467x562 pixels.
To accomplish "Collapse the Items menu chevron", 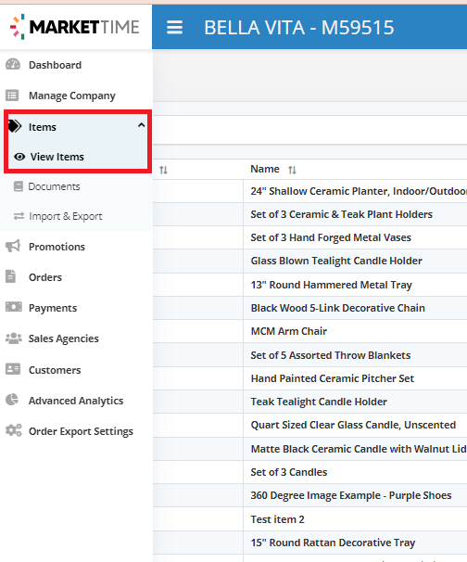I will pos(142,125).
